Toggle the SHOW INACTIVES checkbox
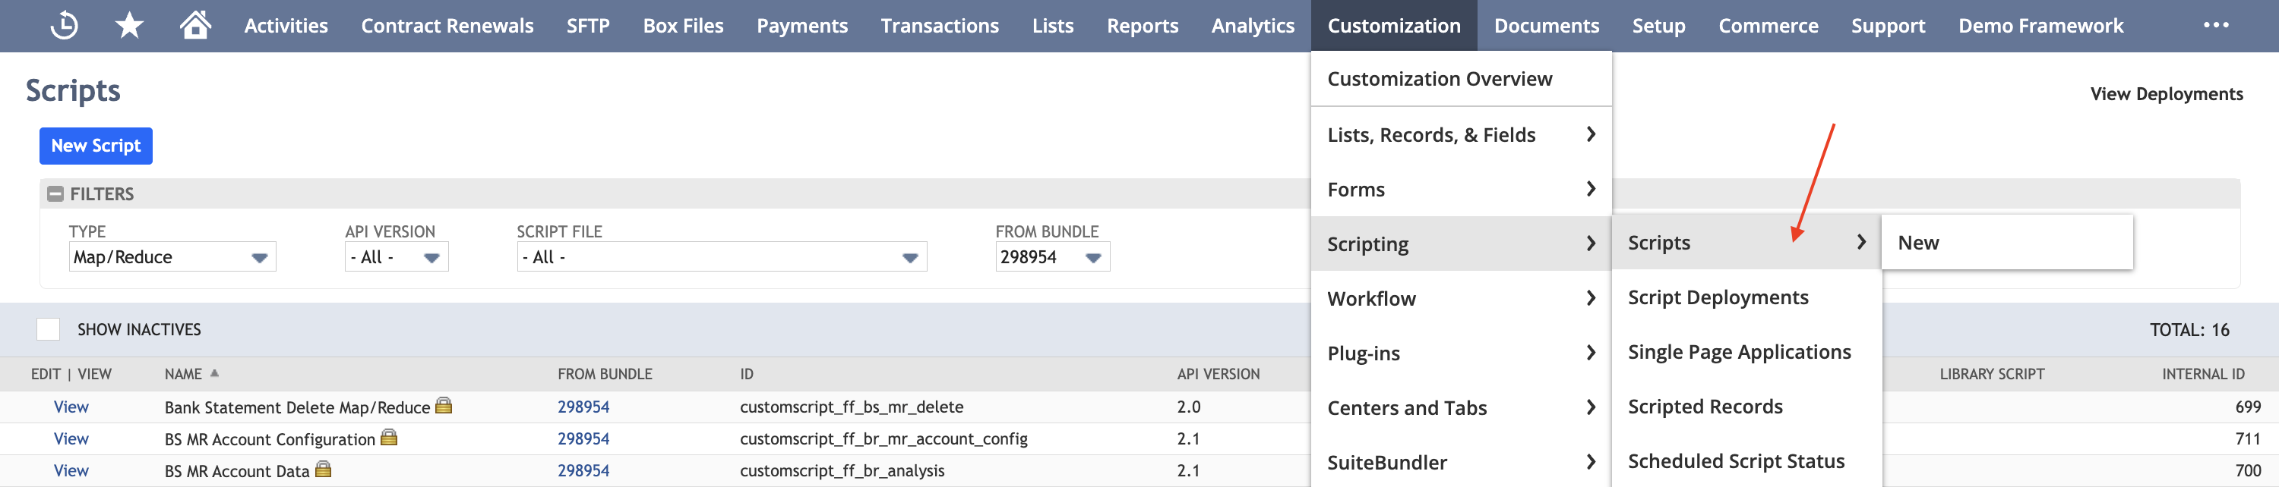The height and width of the screenshot is (487, 2279). click(x=48, y=328)
